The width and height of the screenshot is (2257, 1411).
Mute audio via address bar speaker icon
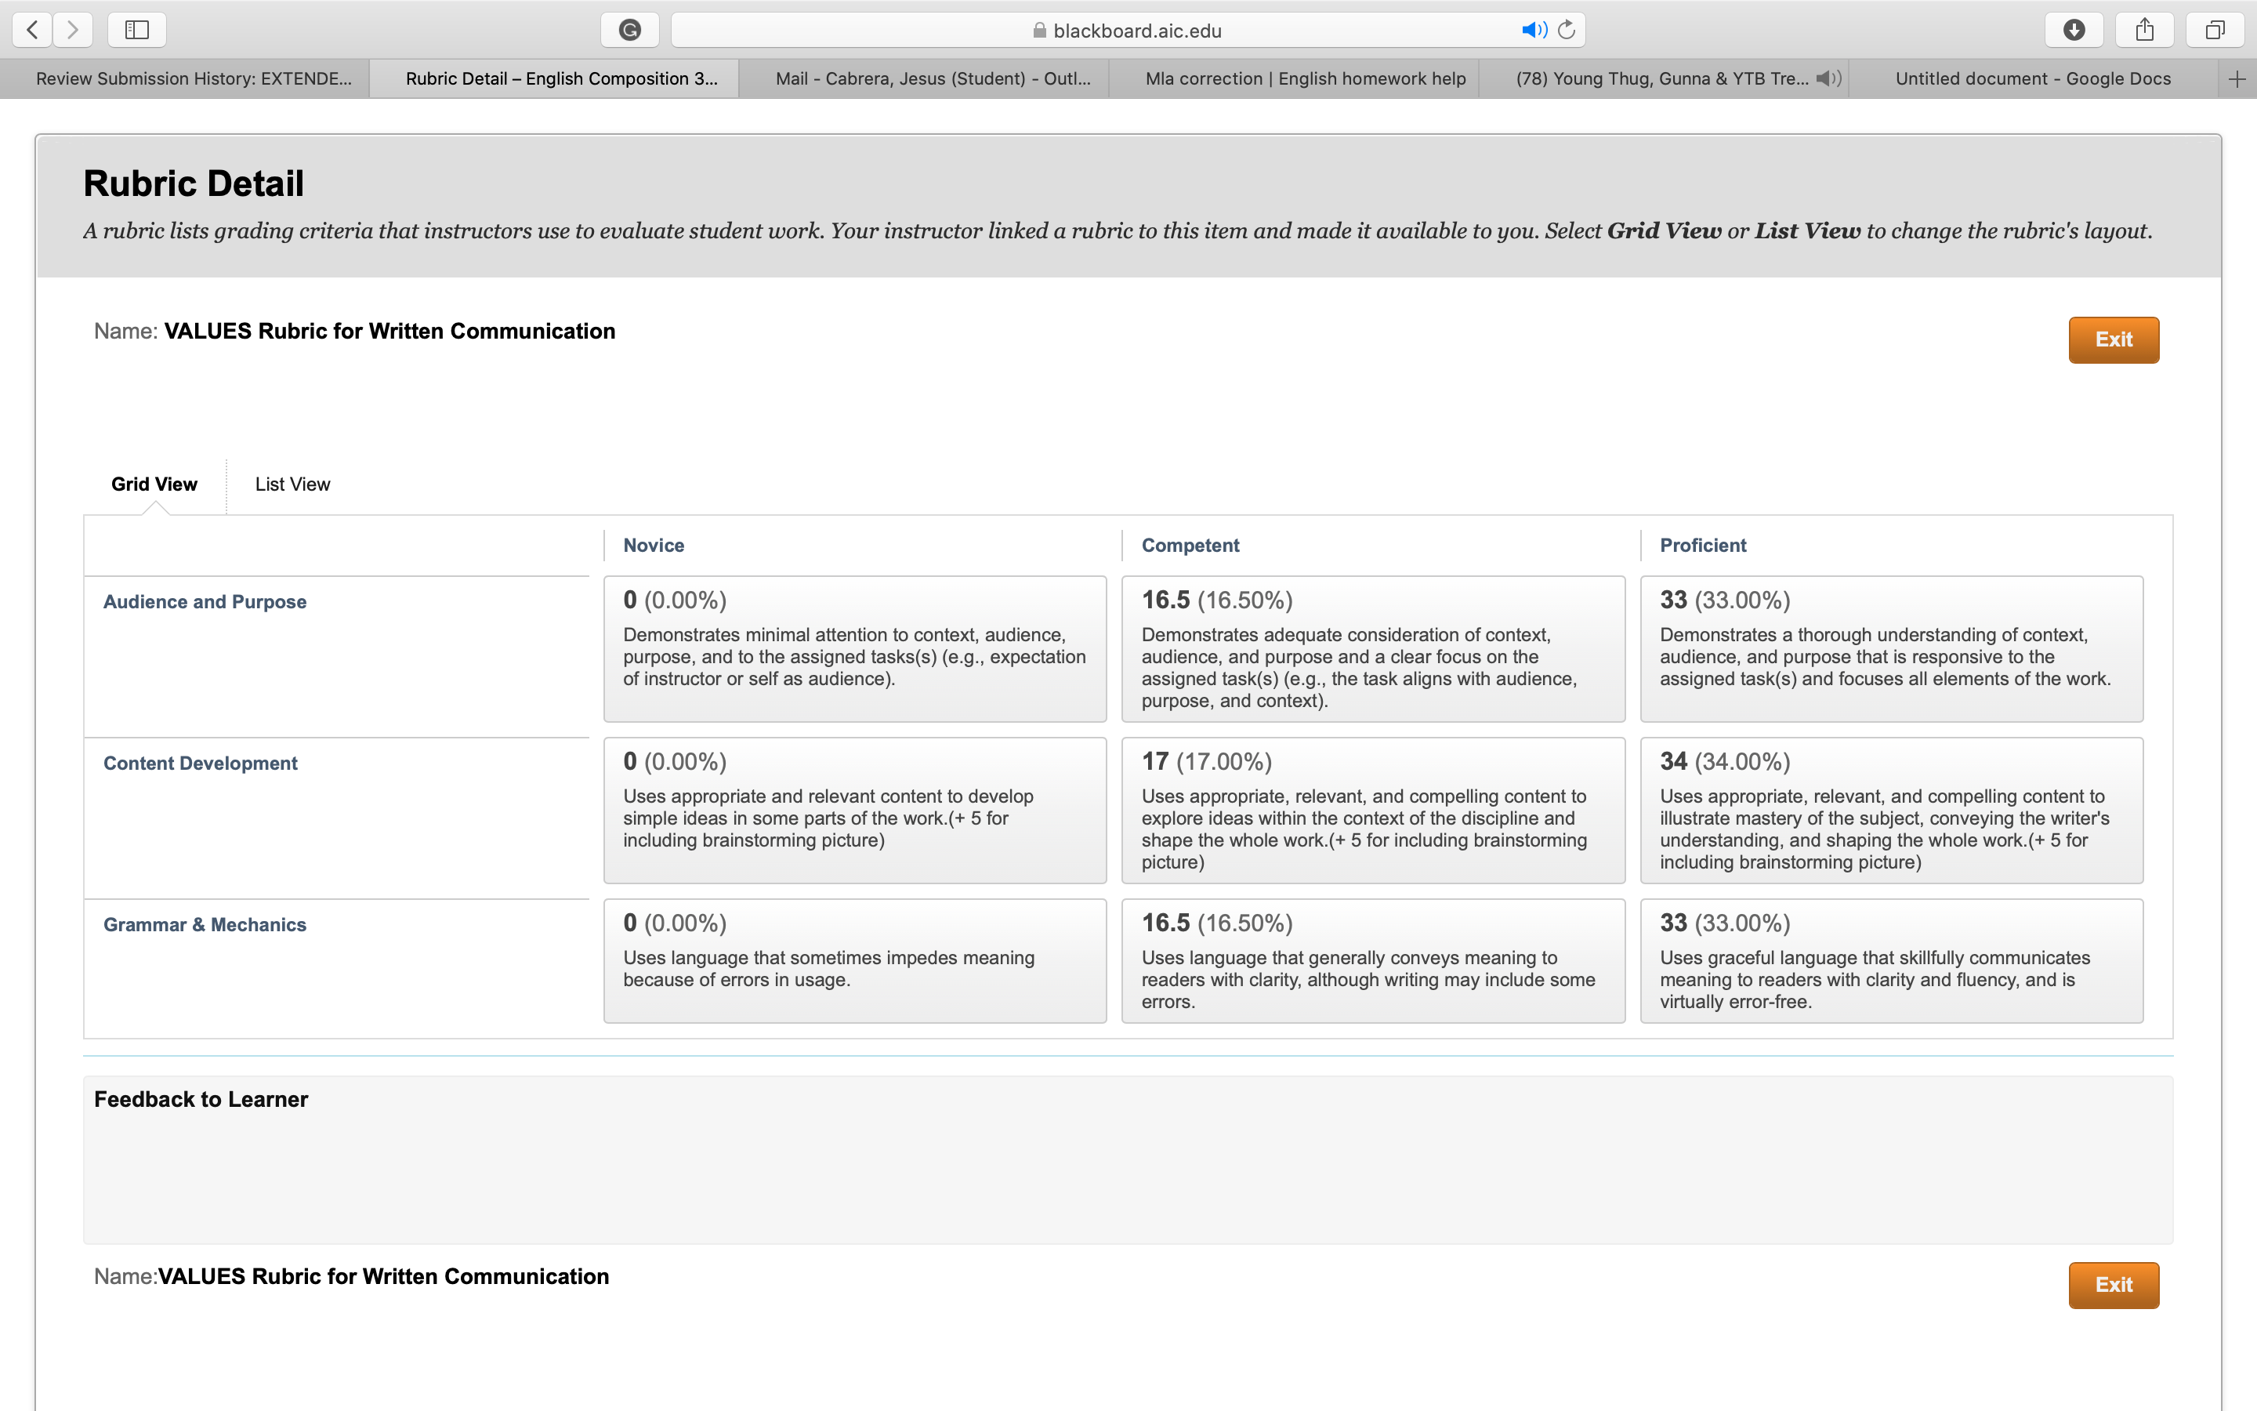pyautogui.click(x=1534, y=30)
